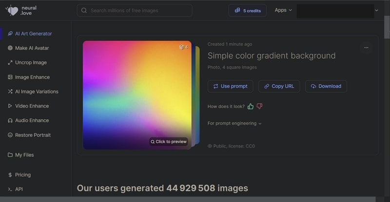Open the AI Art Generator page
The height and width of the screenshot is (202, 390).
click(x=33, y=34)
